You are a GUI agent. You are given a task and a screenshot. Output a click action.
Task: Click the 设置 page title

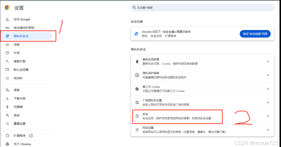pyautogui.click(x=19, y=8)
